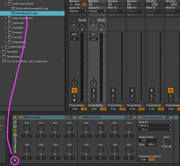Set track 1 monitoring to In
The width and height of the screenshot is (180, 166).
pyautogui.click(x=71, y=5)
